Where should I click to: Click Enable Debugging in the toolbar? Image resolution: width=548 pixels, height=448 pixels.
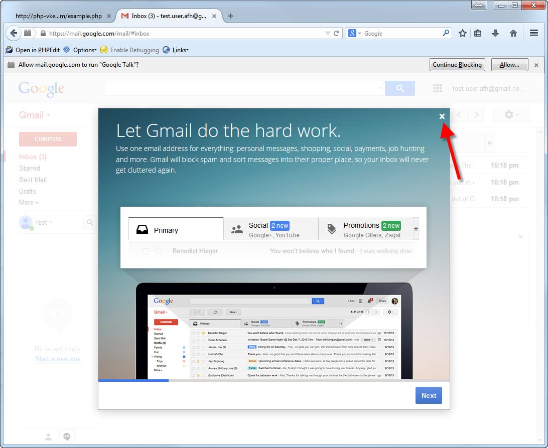(x=134, y=50)
